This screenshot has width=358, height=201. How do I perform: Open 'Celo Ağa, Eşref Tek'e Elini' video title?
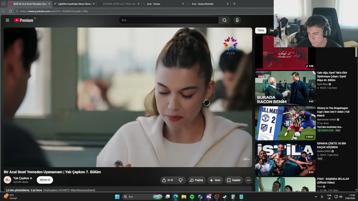click(x=332, y=76)
